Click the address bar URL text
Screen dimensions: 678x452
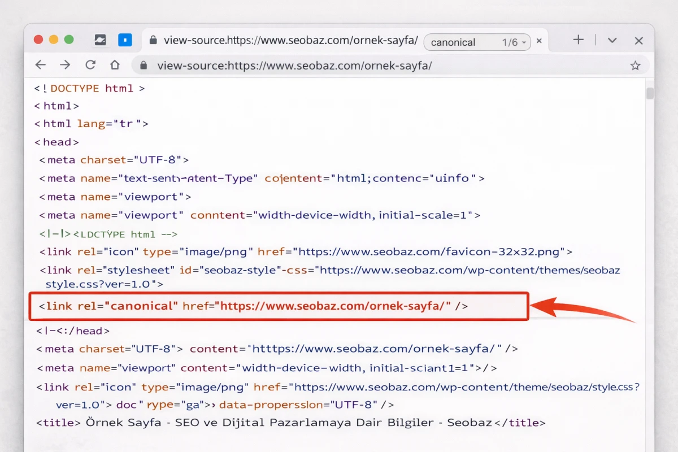pyautogui.click(x=294, y=66)
